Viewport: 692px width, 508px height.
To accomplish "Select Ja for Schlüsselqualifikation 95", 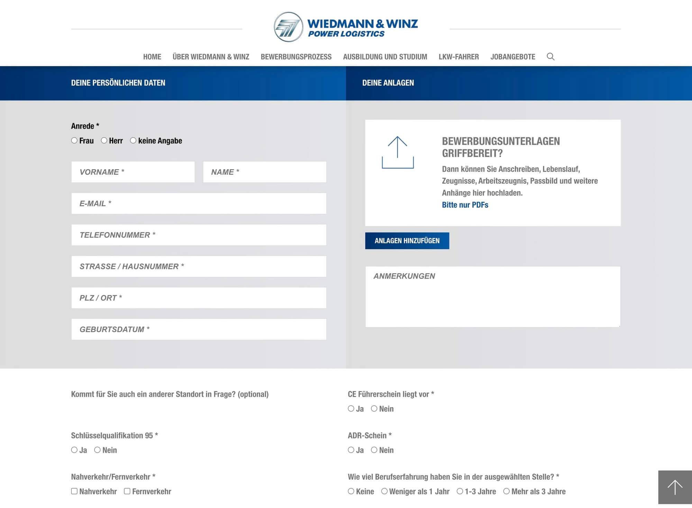I will [x=74, y=450].
